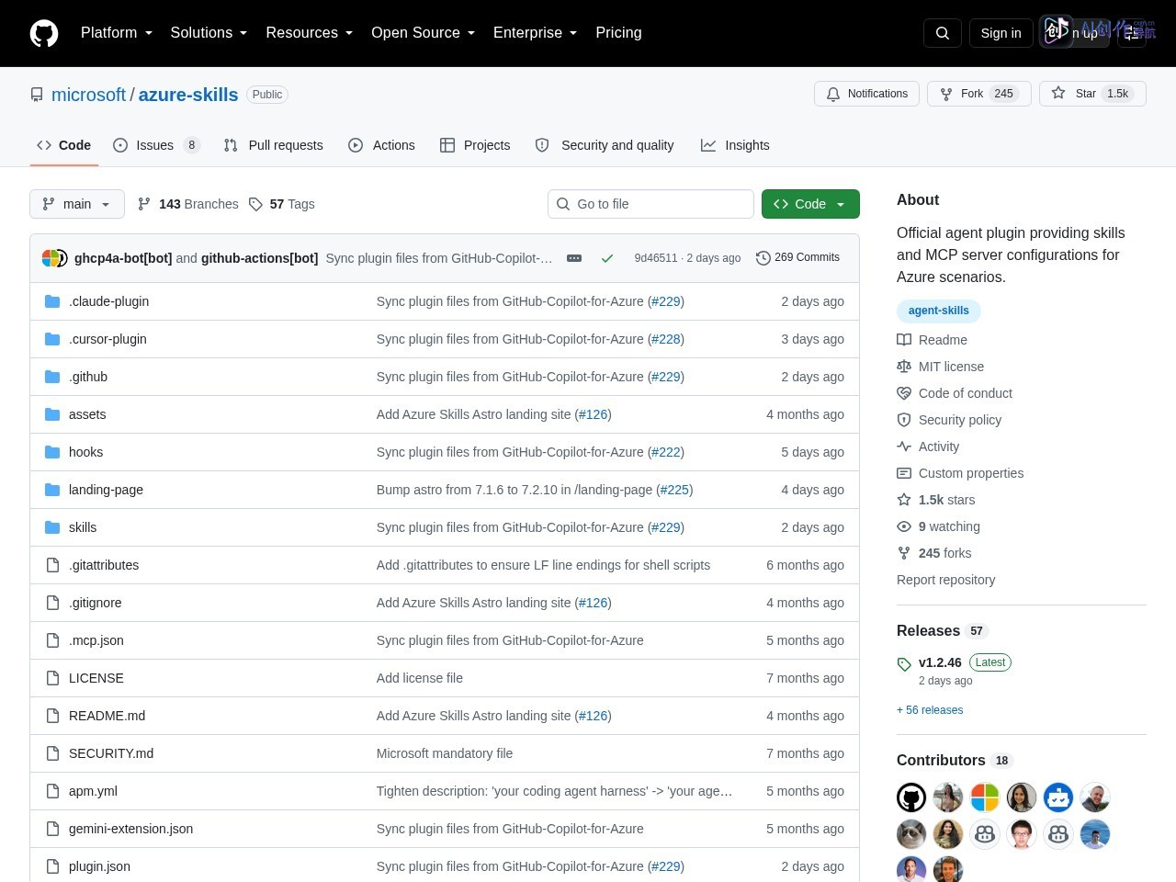
Task: Click the LICENSE file icon
Action: tap(52, 678)
